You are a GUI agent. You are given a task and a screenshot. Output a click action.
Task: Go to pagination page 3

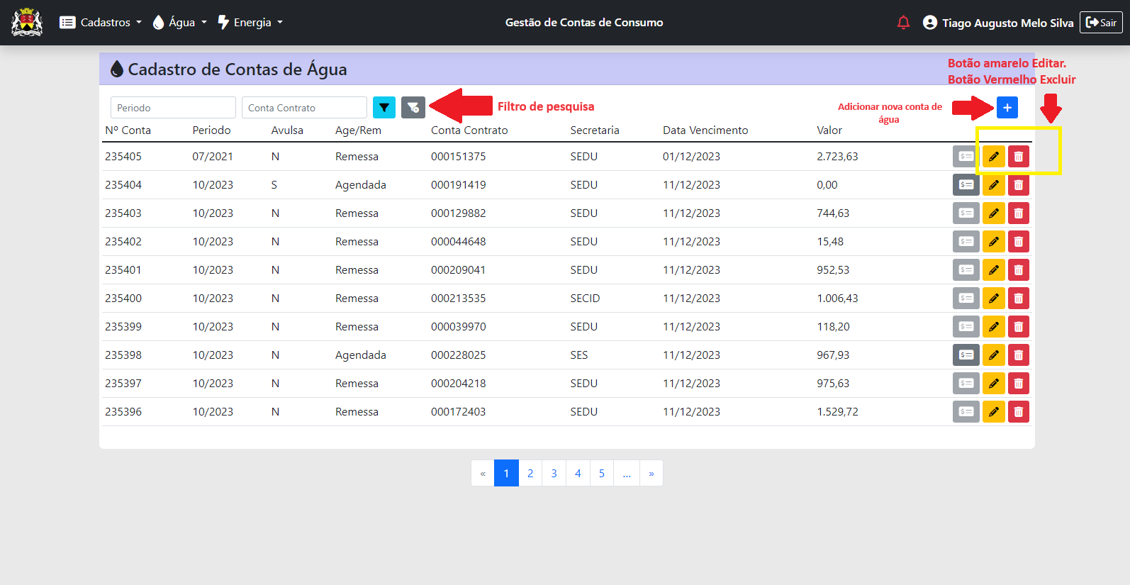[x=554, y=473]
